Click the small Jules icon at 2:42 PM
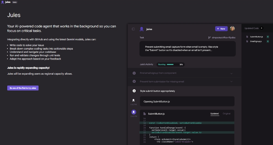Viewport: 273px width, 145px height. pos(134,100)
